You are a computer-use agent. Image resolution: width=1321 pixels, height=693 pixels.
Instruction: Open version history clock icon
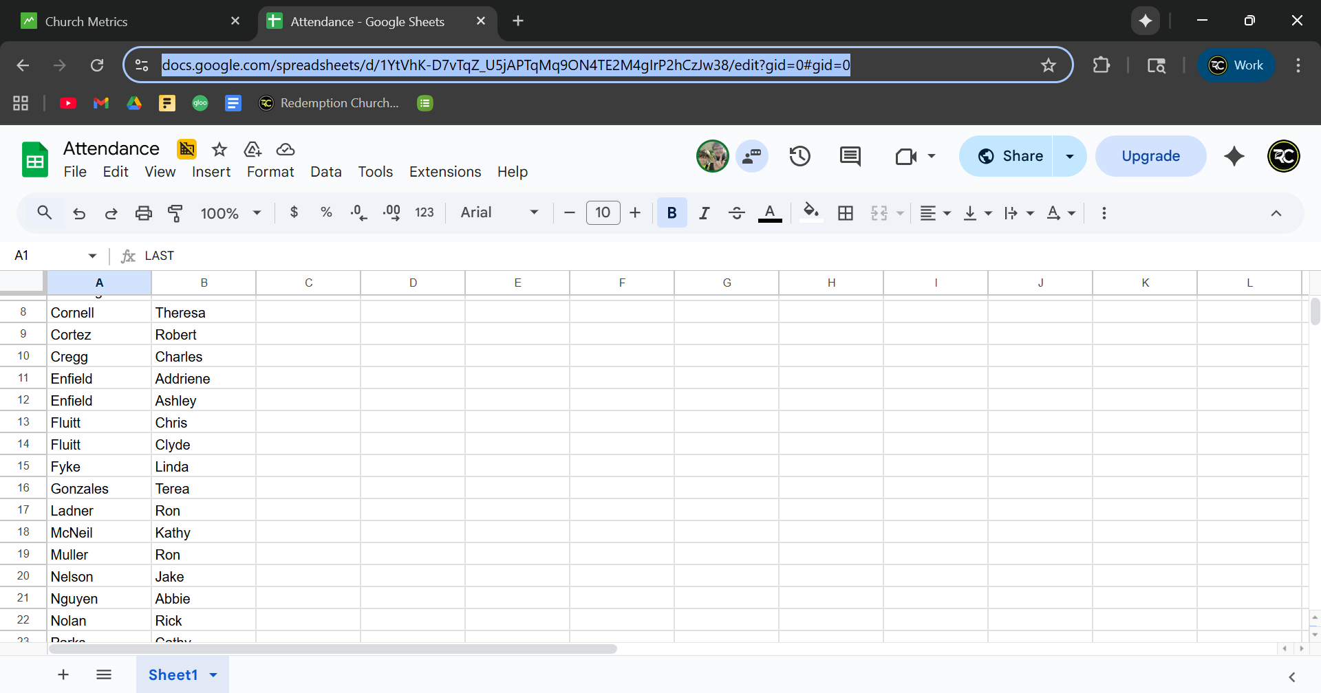799,156
